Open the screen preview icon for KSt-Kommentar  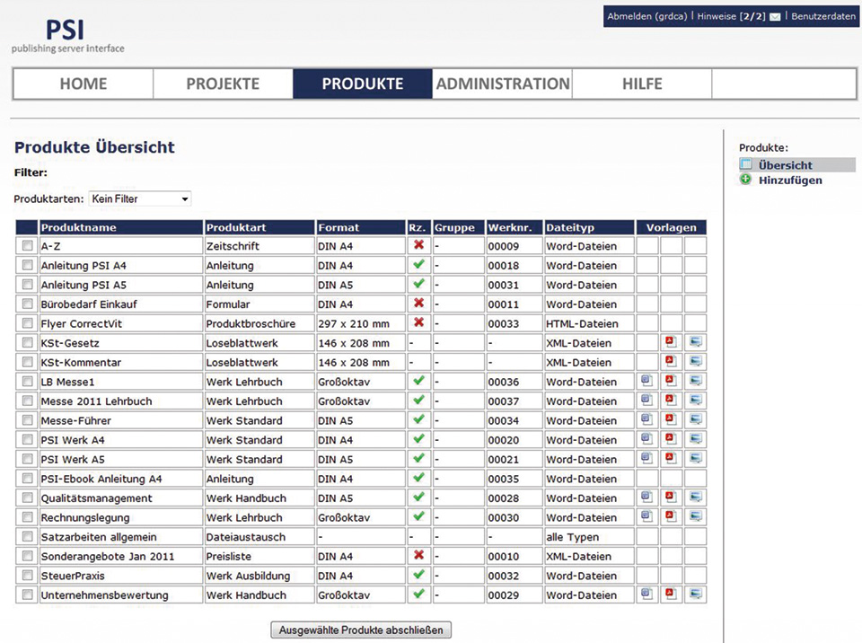pos(695,362)
